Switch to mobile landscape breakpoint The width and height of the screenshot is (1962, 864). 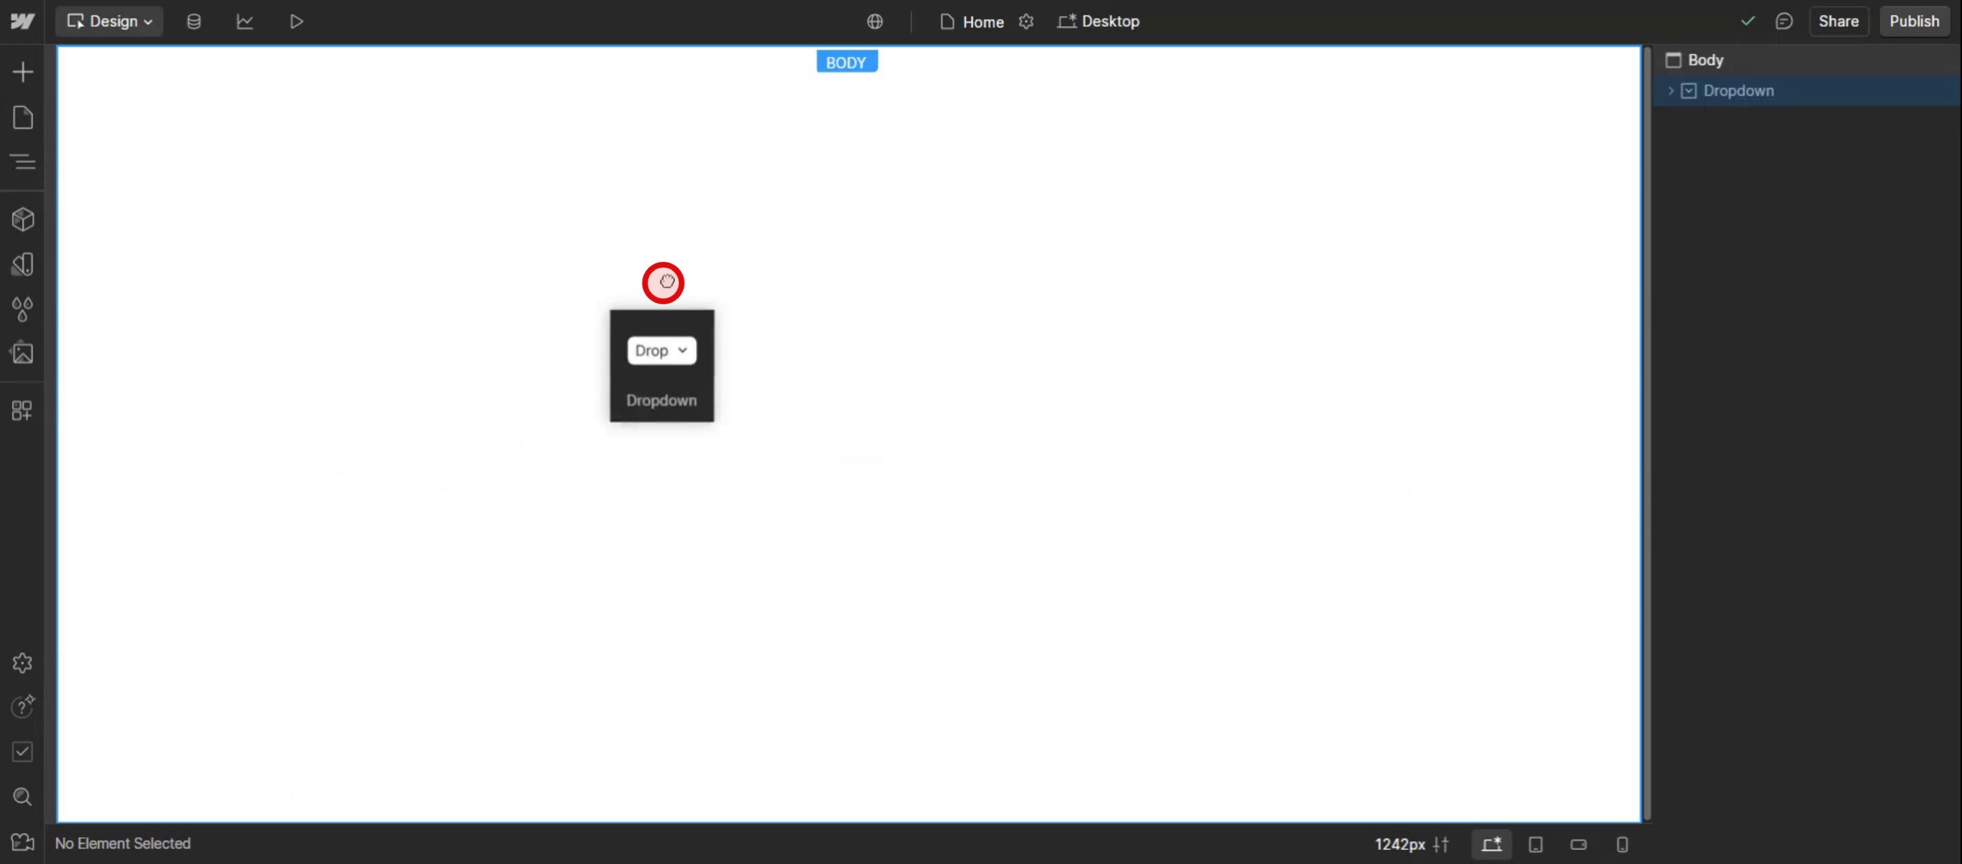[1578, 844]
